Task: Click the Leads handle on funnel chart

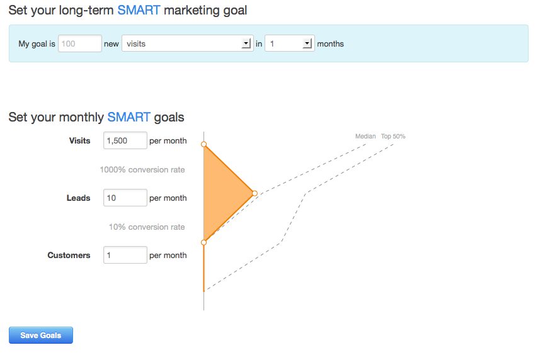Action: pyautogui.click(x=255, y=193)
